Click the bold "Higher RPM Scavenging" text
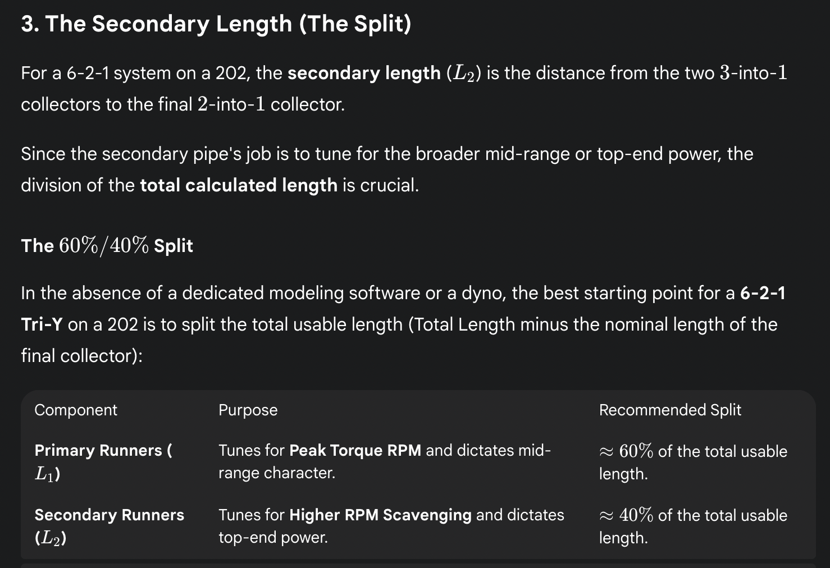The image size is (830, 568). point(380,515)
